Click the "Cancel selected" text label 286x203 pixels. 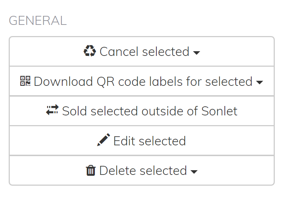point(144,52)
